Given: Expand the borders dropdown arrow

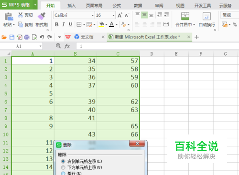Looking at the screenshot, I should [84, 25].
